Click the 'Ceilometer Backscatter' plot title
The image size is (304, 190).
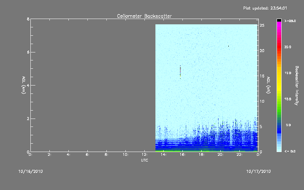(x=144, y=16)
